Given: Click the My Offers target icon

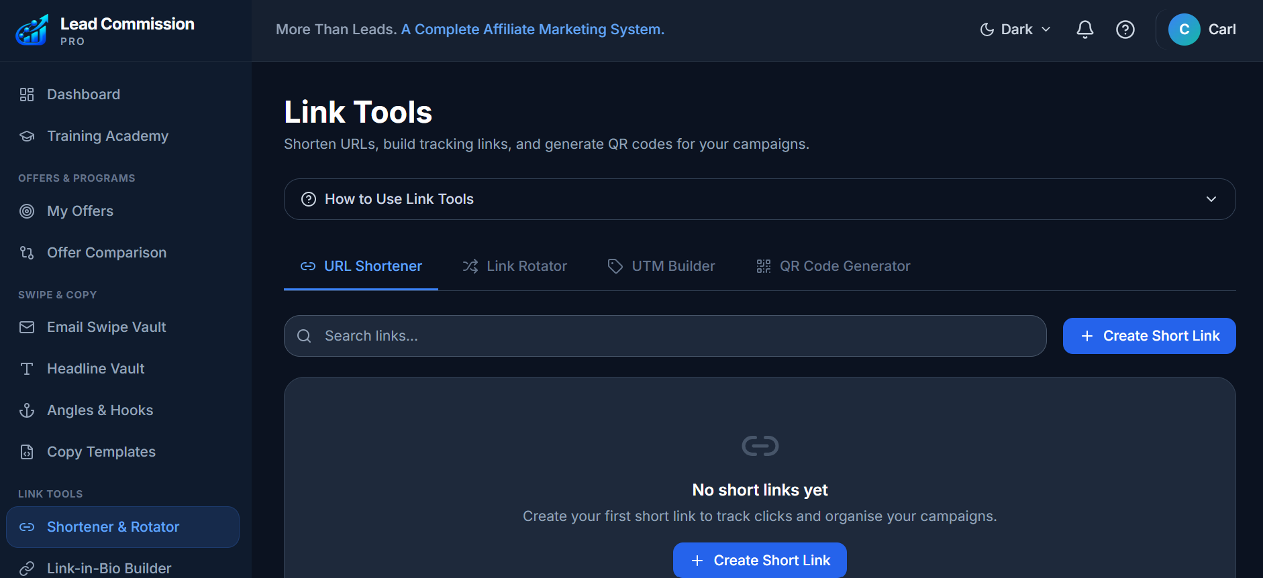Looking at the screenshot, I should 27,211.
